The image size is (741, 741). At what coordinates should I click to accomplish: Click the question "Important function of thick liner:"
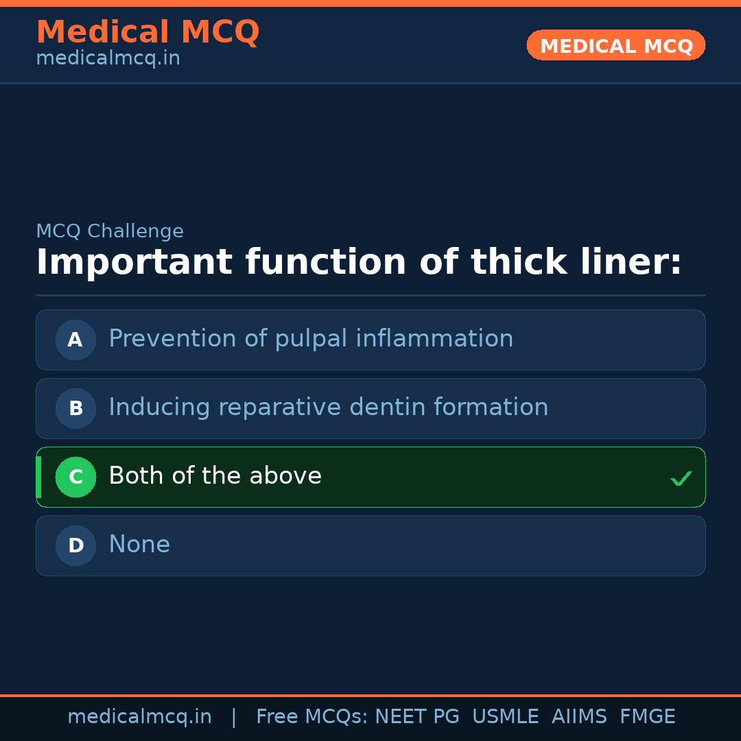point(359,263)
